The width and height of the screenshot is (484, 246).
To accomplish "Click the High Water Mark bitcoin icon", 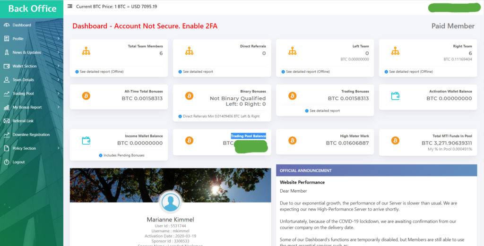I will click(292, 141).
